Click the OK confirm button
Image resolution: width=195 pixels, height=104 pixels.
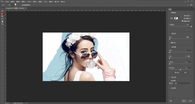click(x=184, y=101)
